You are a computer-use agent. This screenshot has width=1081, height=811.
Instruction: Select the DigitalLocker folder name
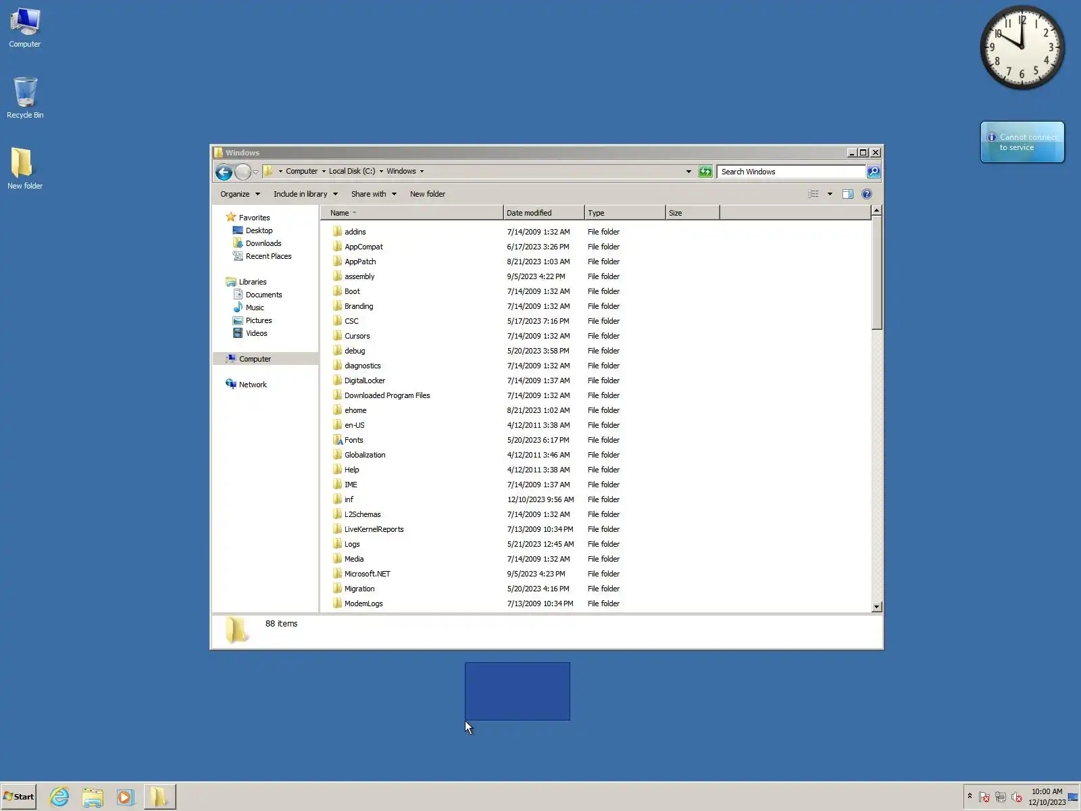[365, 380]
